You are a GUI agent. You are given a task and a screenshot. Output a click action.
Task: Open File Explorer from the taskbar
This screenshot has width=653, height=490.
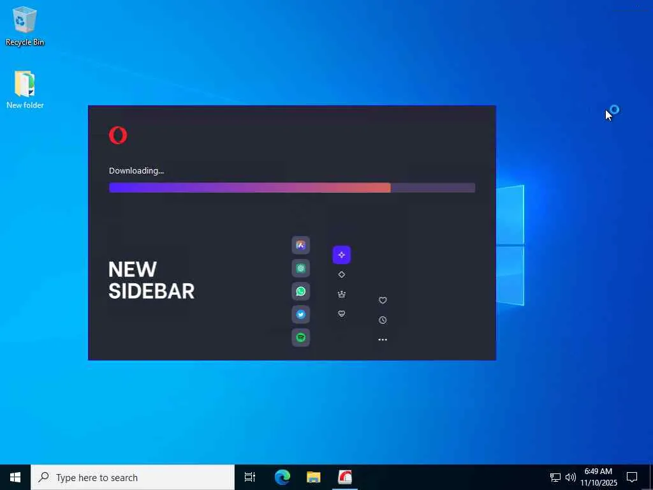(314, 477)
